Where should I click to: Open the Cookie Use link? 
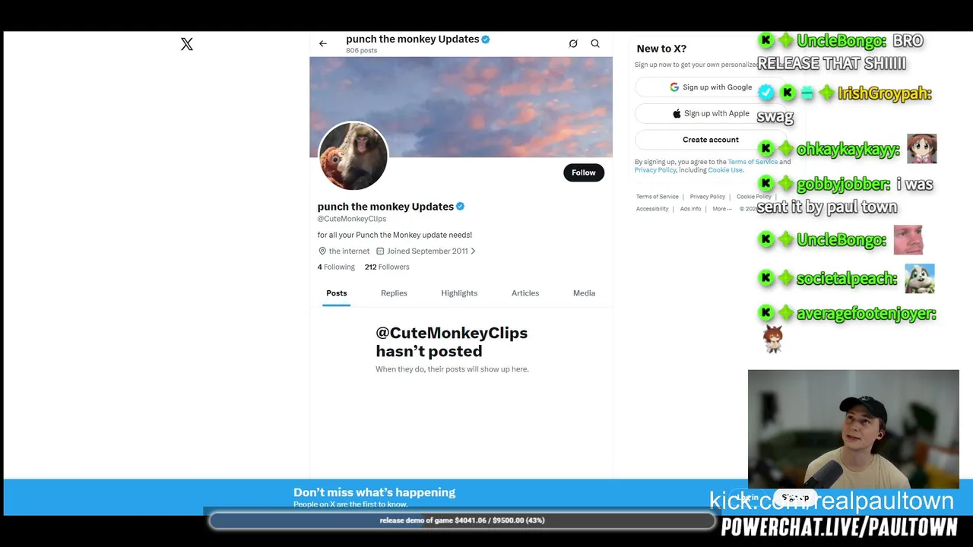pyautogui.click(x=725, y=170)
